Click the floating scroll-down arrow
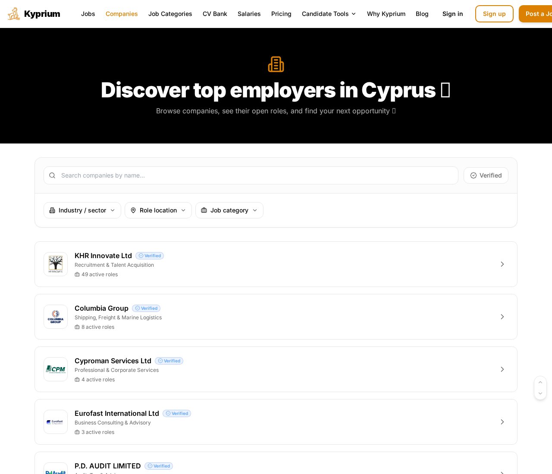Image resolution: width=552 pixels, height=474 pixels. [x=540, y=393]
